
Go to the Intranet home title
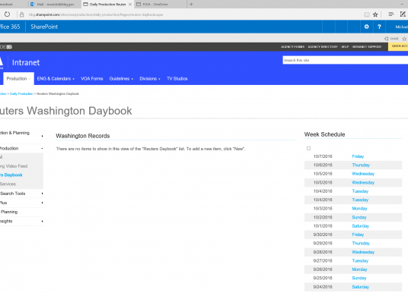pyautogui.click(x=26, y=62)
